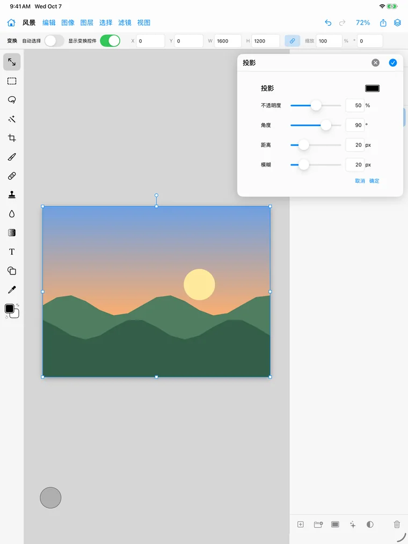Screen dimensions: 408x544
Task: Create a new layer group folder
Action: (x=318, y=524)
